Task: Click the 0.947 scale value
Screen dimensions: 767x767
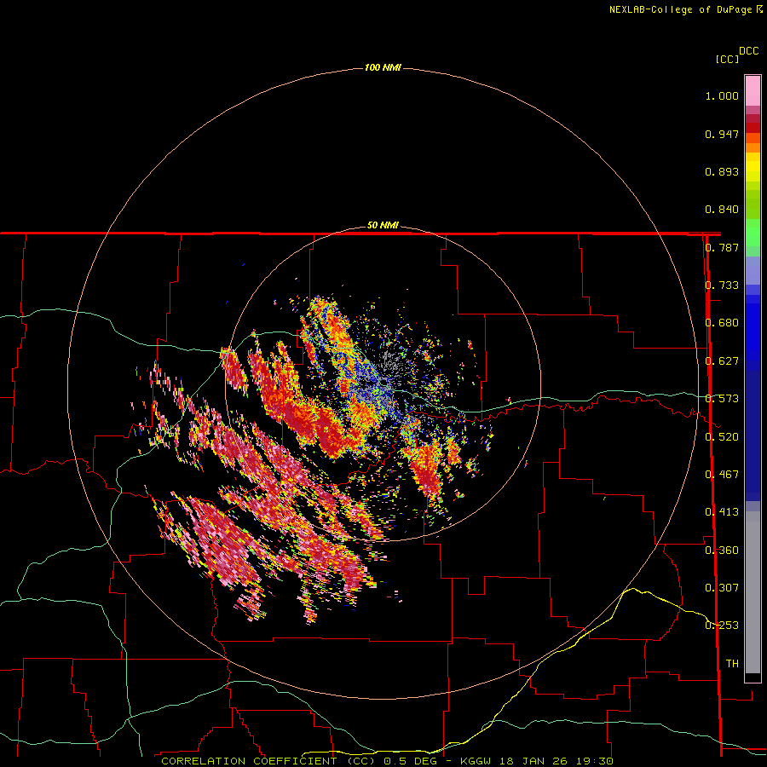Action: click(x=722, y=134)
